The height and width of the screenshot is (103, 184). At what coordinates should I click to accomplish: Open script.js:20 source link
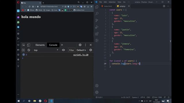point(81,55)
